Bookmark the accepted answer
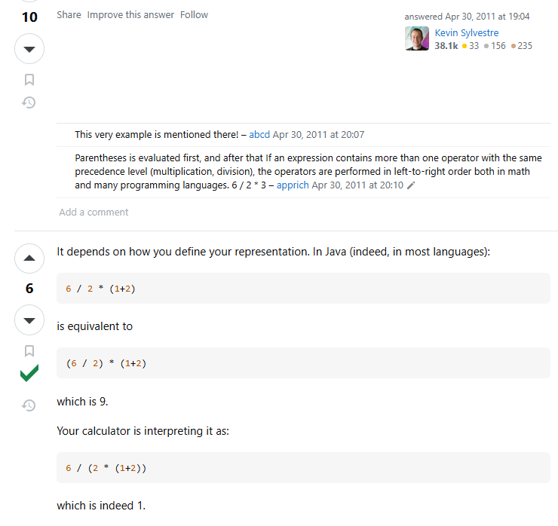The height and width of the screenshot is (526, 558). 29,351
